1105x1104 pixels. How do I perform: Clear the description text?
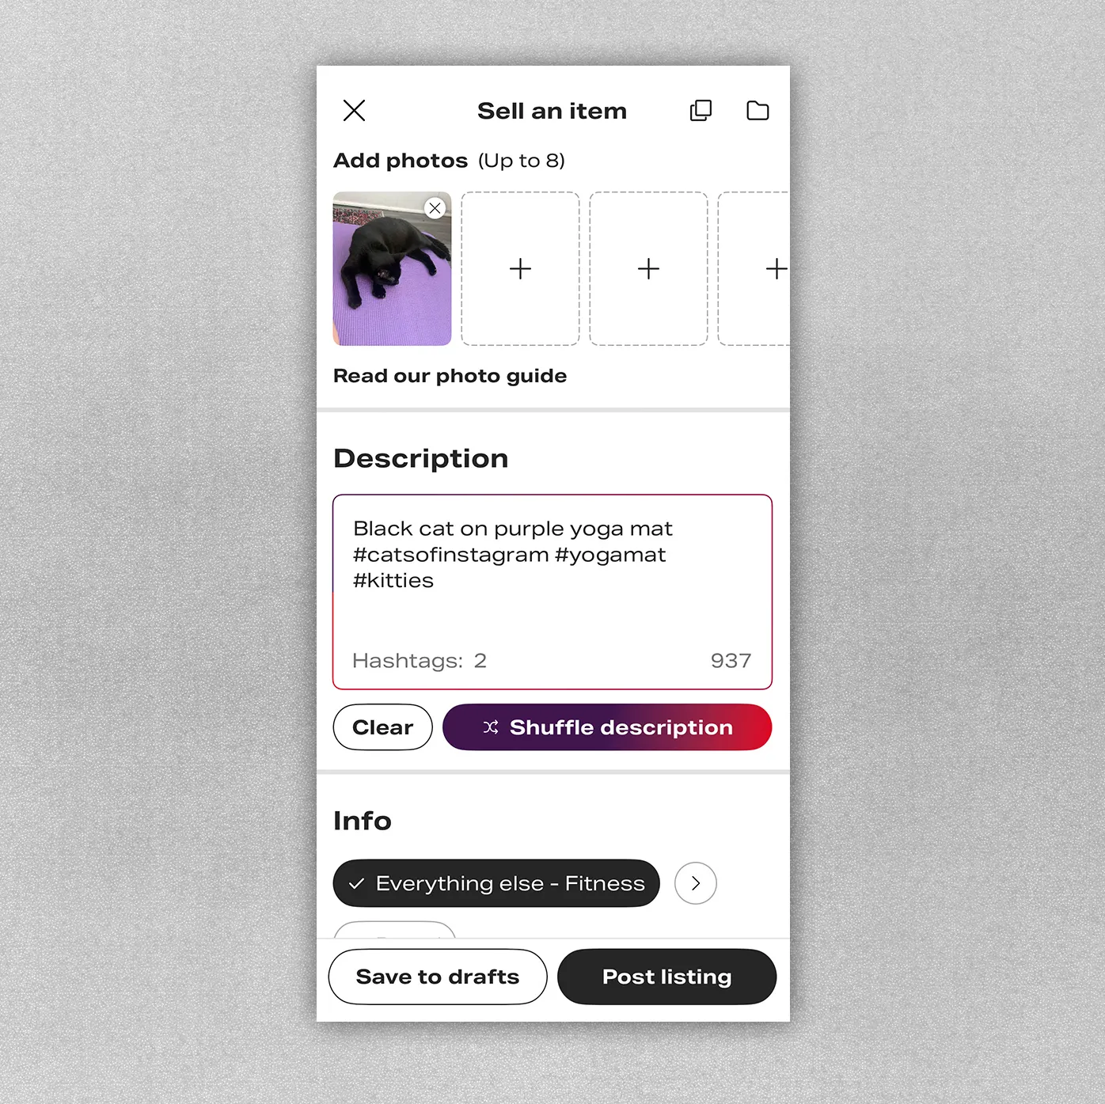click(382, 727)
